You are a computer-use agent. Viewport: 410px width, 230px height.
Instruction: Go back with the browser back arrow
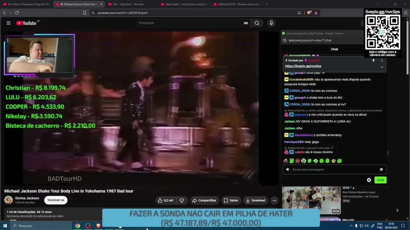(x=4, y=13)
